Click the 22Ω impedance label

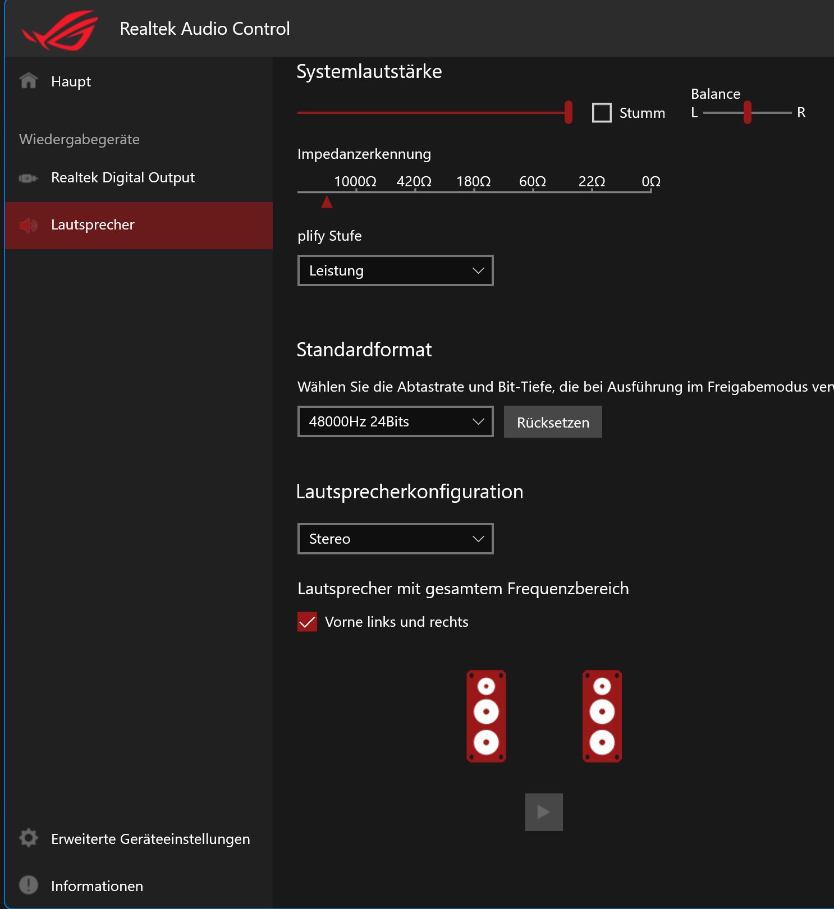coord(592,181)
